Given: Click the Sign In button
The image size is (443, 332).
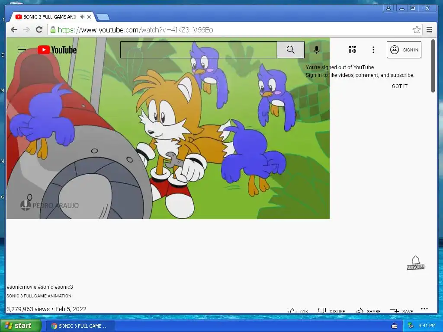Looking at the screenshot, I should pos(404,50).
